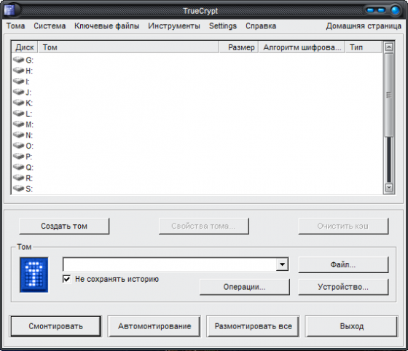Click the drive list scroll up arrow
Image resolution: width=408 pixels, height=351 pixels.
coord(389,47)
